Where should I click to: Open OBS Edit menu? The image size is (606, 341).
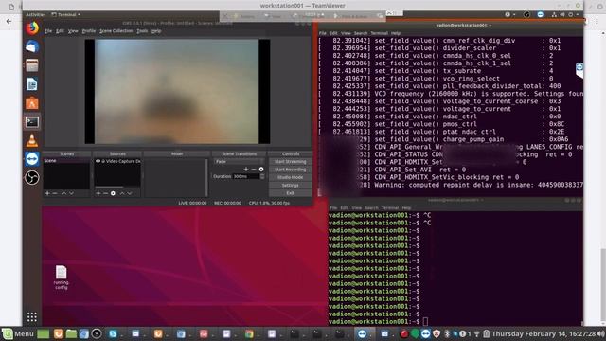(60, 31)
